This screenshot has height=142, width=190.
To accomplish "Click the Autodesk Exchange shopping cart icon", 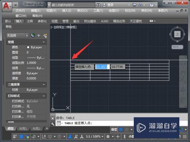I will (x=134, y=5).
